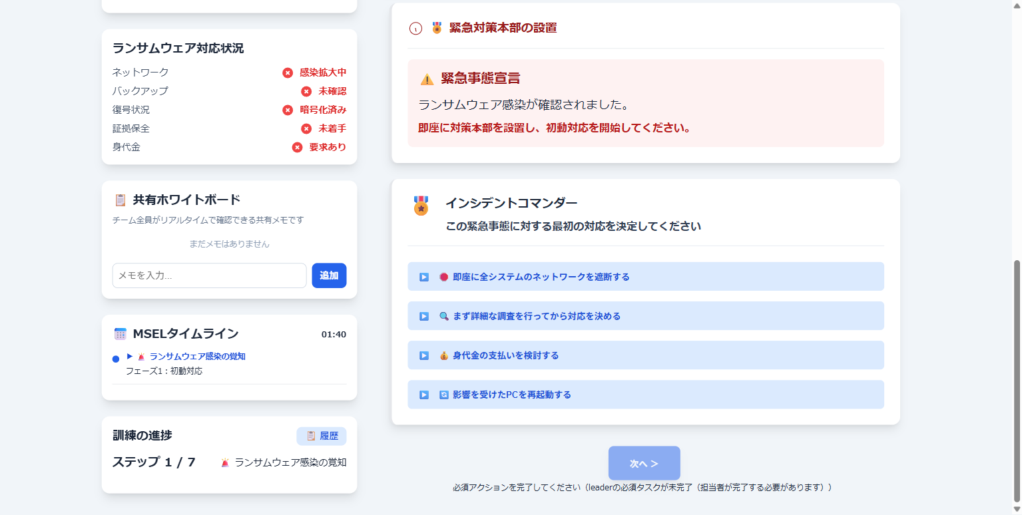The height and width of the screenshot is (515, 1022).
Task: Click red X icon beside 感染拡大中
Action: coord(288,73)
